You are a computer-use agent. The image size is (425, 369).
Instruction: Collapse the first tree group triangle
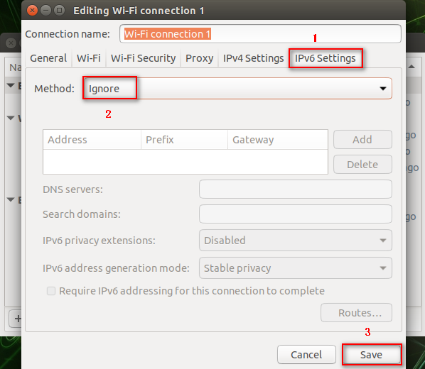point(11,86)
